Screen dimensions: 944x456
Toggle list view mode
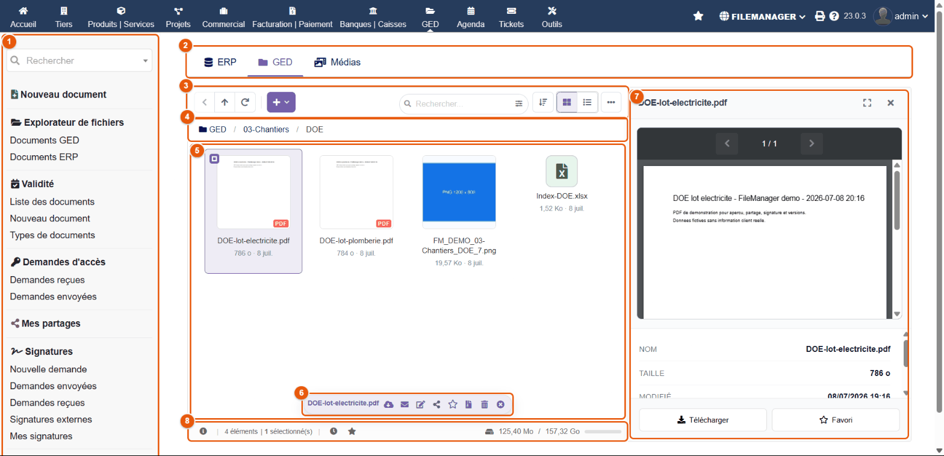(587, 102)
